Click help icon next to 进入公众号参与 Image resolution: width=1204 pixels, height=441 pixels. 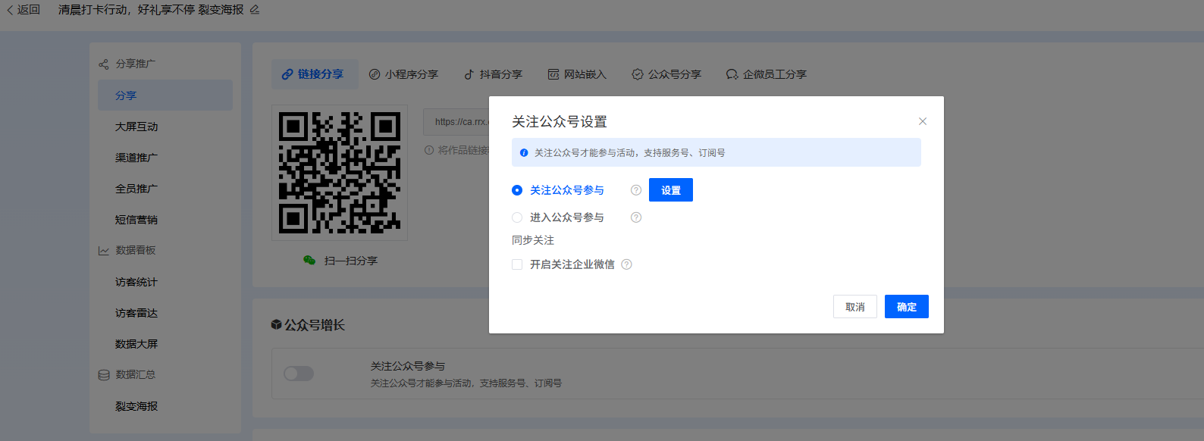[636, 217]
